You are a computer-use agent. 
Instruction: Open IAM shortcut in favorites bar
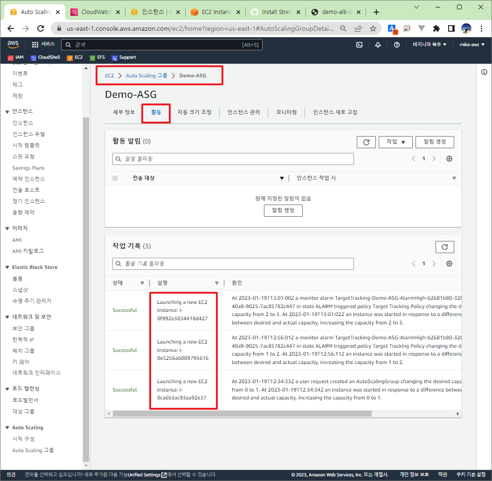(16, 57)
